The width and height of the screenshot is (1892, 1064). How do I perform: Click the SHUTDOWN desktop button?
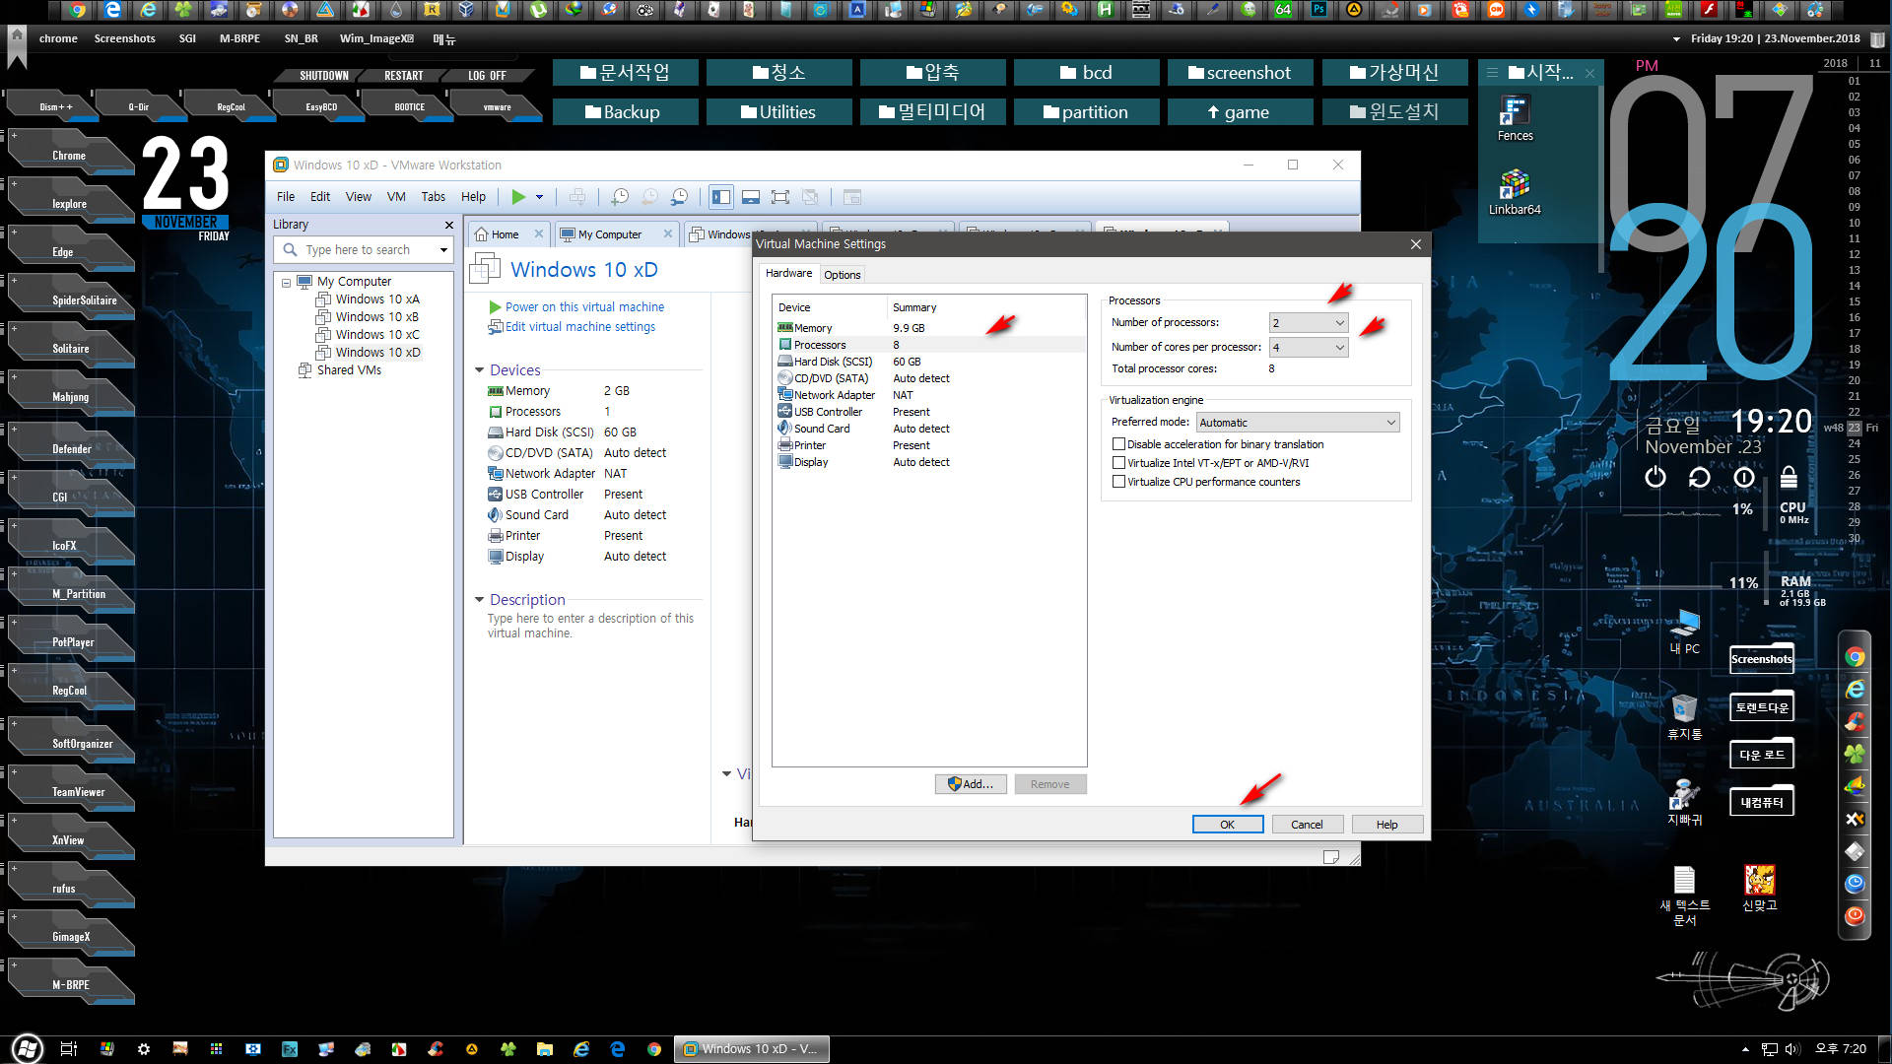323,76
